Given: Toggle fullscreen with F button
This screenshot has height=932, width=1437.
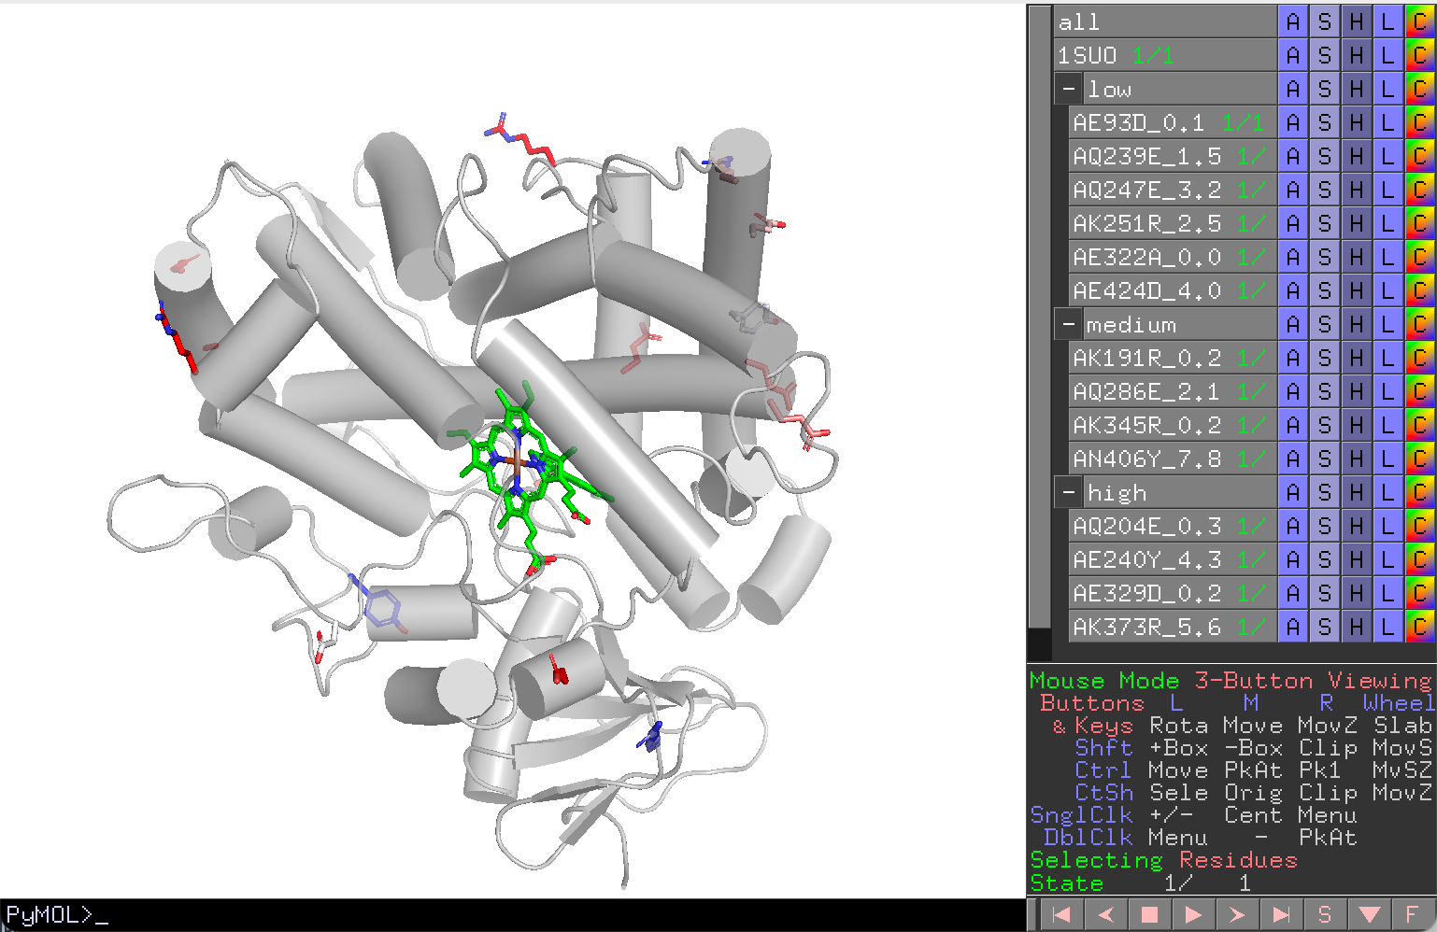Looking at the screenshot, I should [x=1413, y=915].
